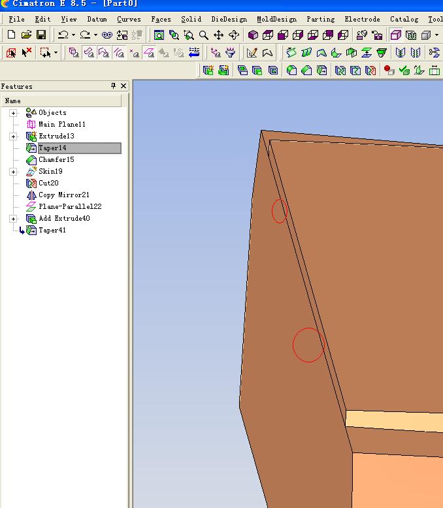Viewport: 443px width, 508px height.
Task: Expand the Objects tree node
Action: click(13, 113)
